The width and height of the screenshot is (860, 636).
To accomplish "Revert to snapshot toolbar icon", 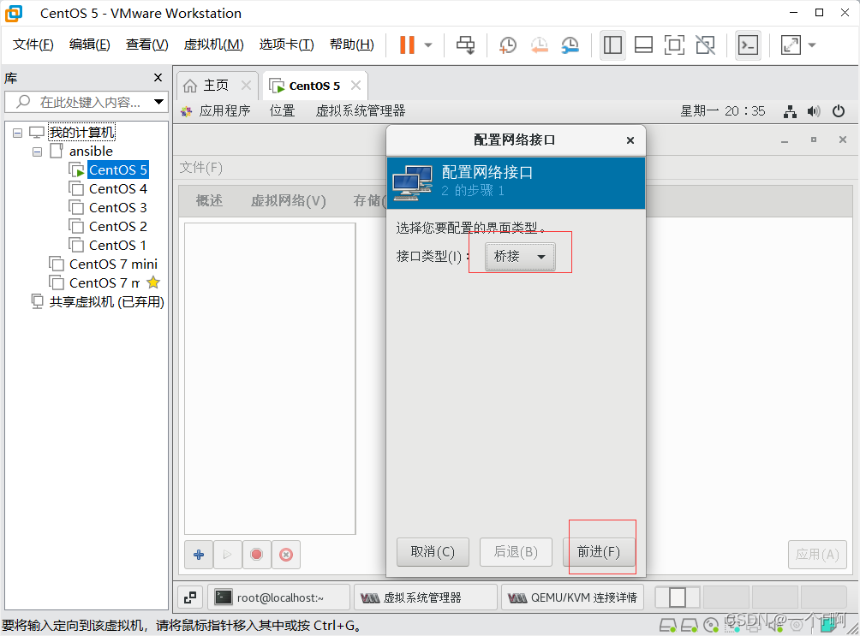I will [539, 45].
